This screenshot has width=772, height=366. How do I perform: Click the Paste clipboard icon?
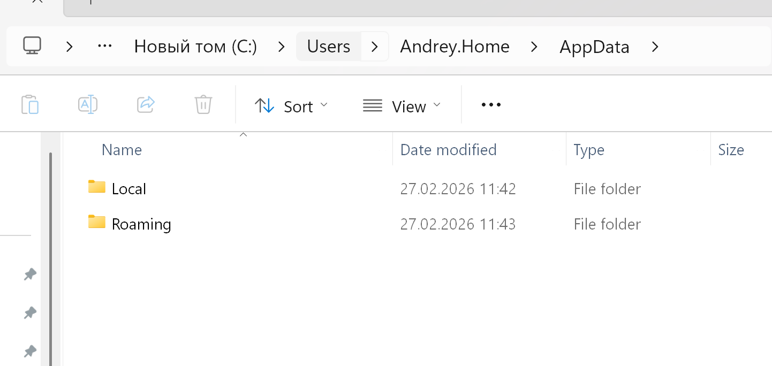coord(30,105)
